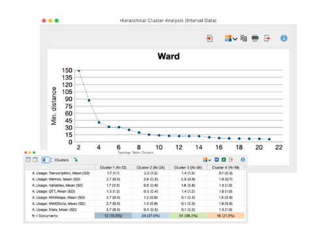The width and height of the screenshot is (329, 238).
Task: Export the Ward chart with red arrow icon
Action: (x=267, y=38)
